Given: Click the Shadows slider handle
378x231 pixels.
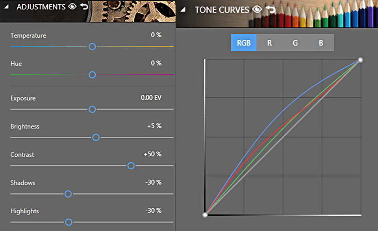Looking at the screenshot, I should point(68,194).
